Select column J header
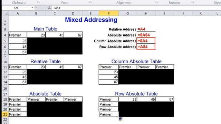Viewport: 221px width, 124px height. 183,13
